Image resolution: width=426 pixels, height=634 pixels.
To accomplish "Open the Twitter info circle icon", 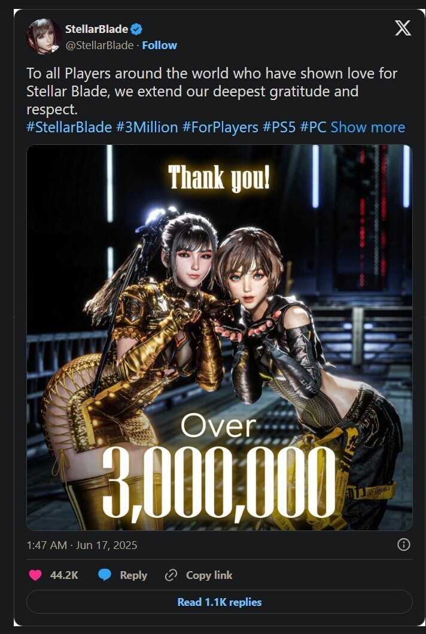I will pyautogui.click(x=403, y=545).
